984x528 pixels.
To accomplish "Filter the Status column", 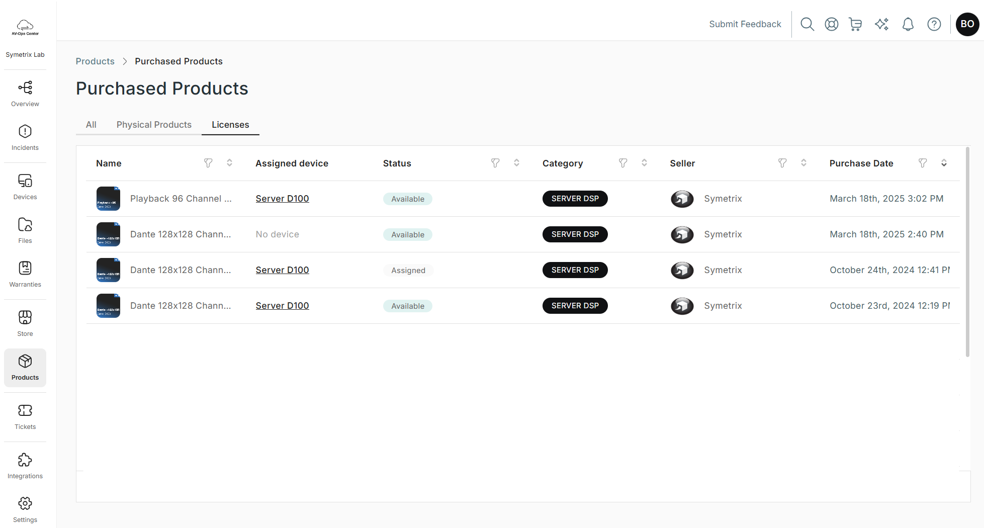I will tap(495, 163).
